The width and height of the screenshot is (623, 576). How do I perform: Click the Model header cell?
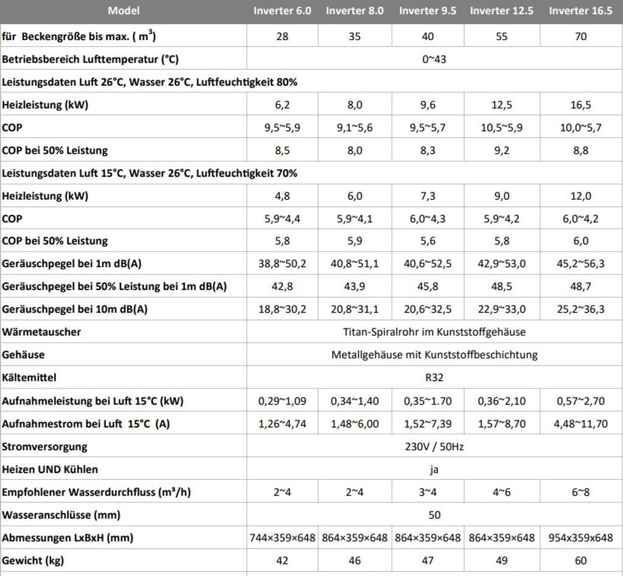tap(124, 11)
